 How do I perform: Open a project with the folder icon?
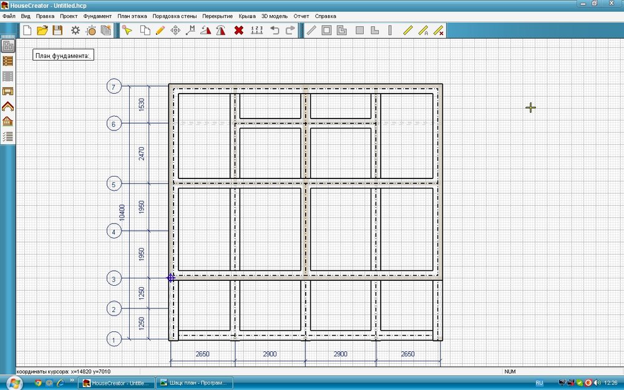42,30
